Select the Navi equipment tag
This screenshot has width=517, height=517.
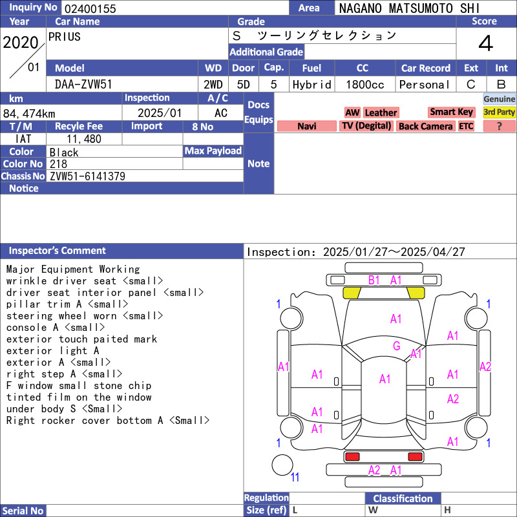tap(307, 126)
